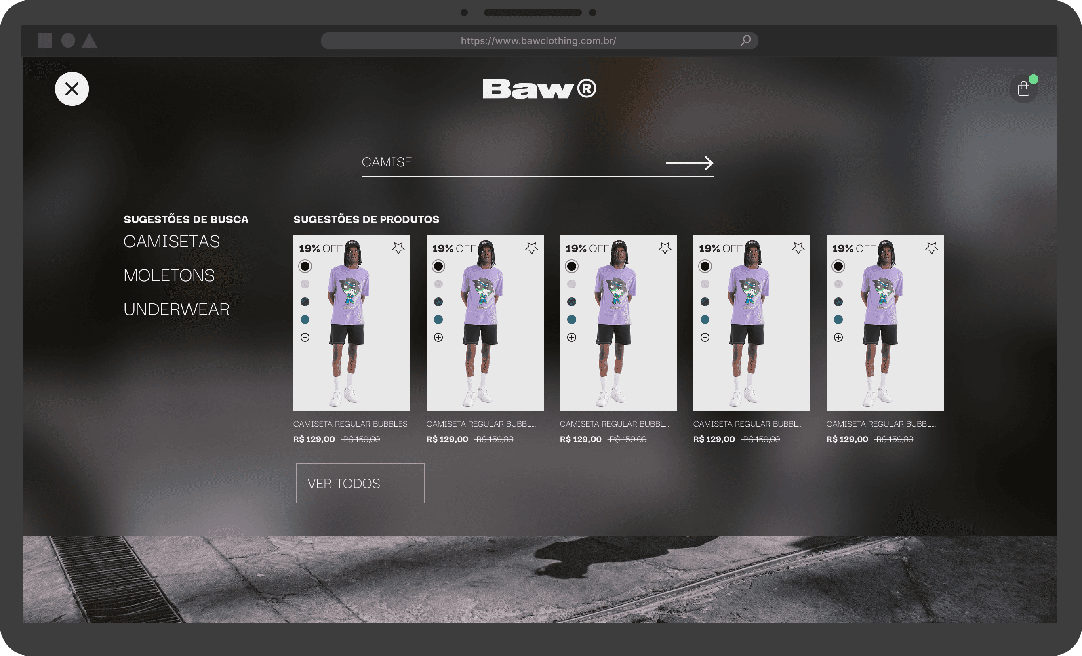Open the CAMISETAS search suggestion
This screenshot has height=656, width=1082.
[171, 242]
